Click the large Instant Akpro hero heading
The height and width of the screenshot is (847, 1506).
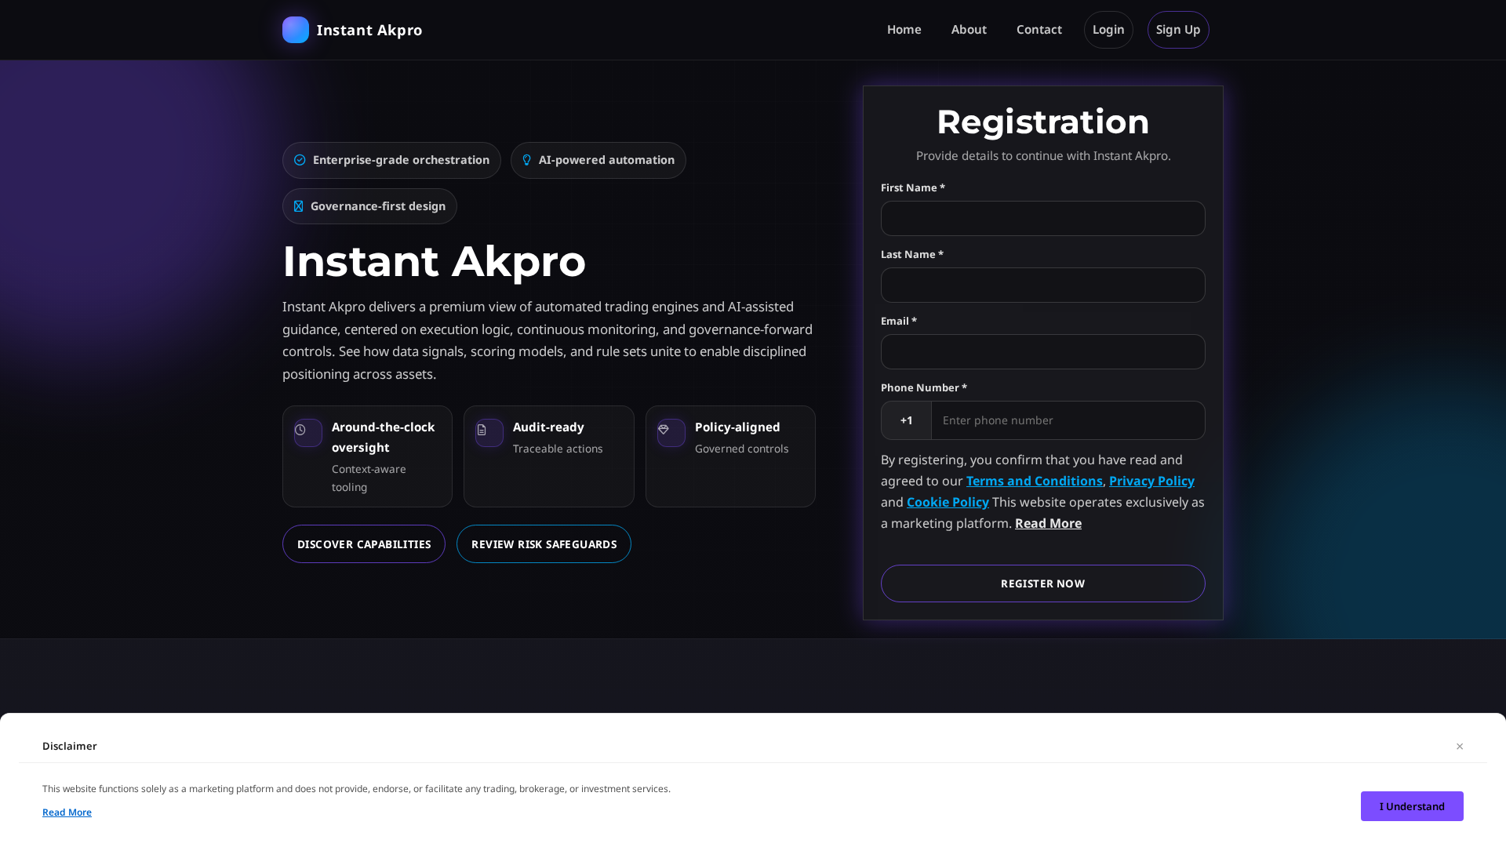[434, 261]
